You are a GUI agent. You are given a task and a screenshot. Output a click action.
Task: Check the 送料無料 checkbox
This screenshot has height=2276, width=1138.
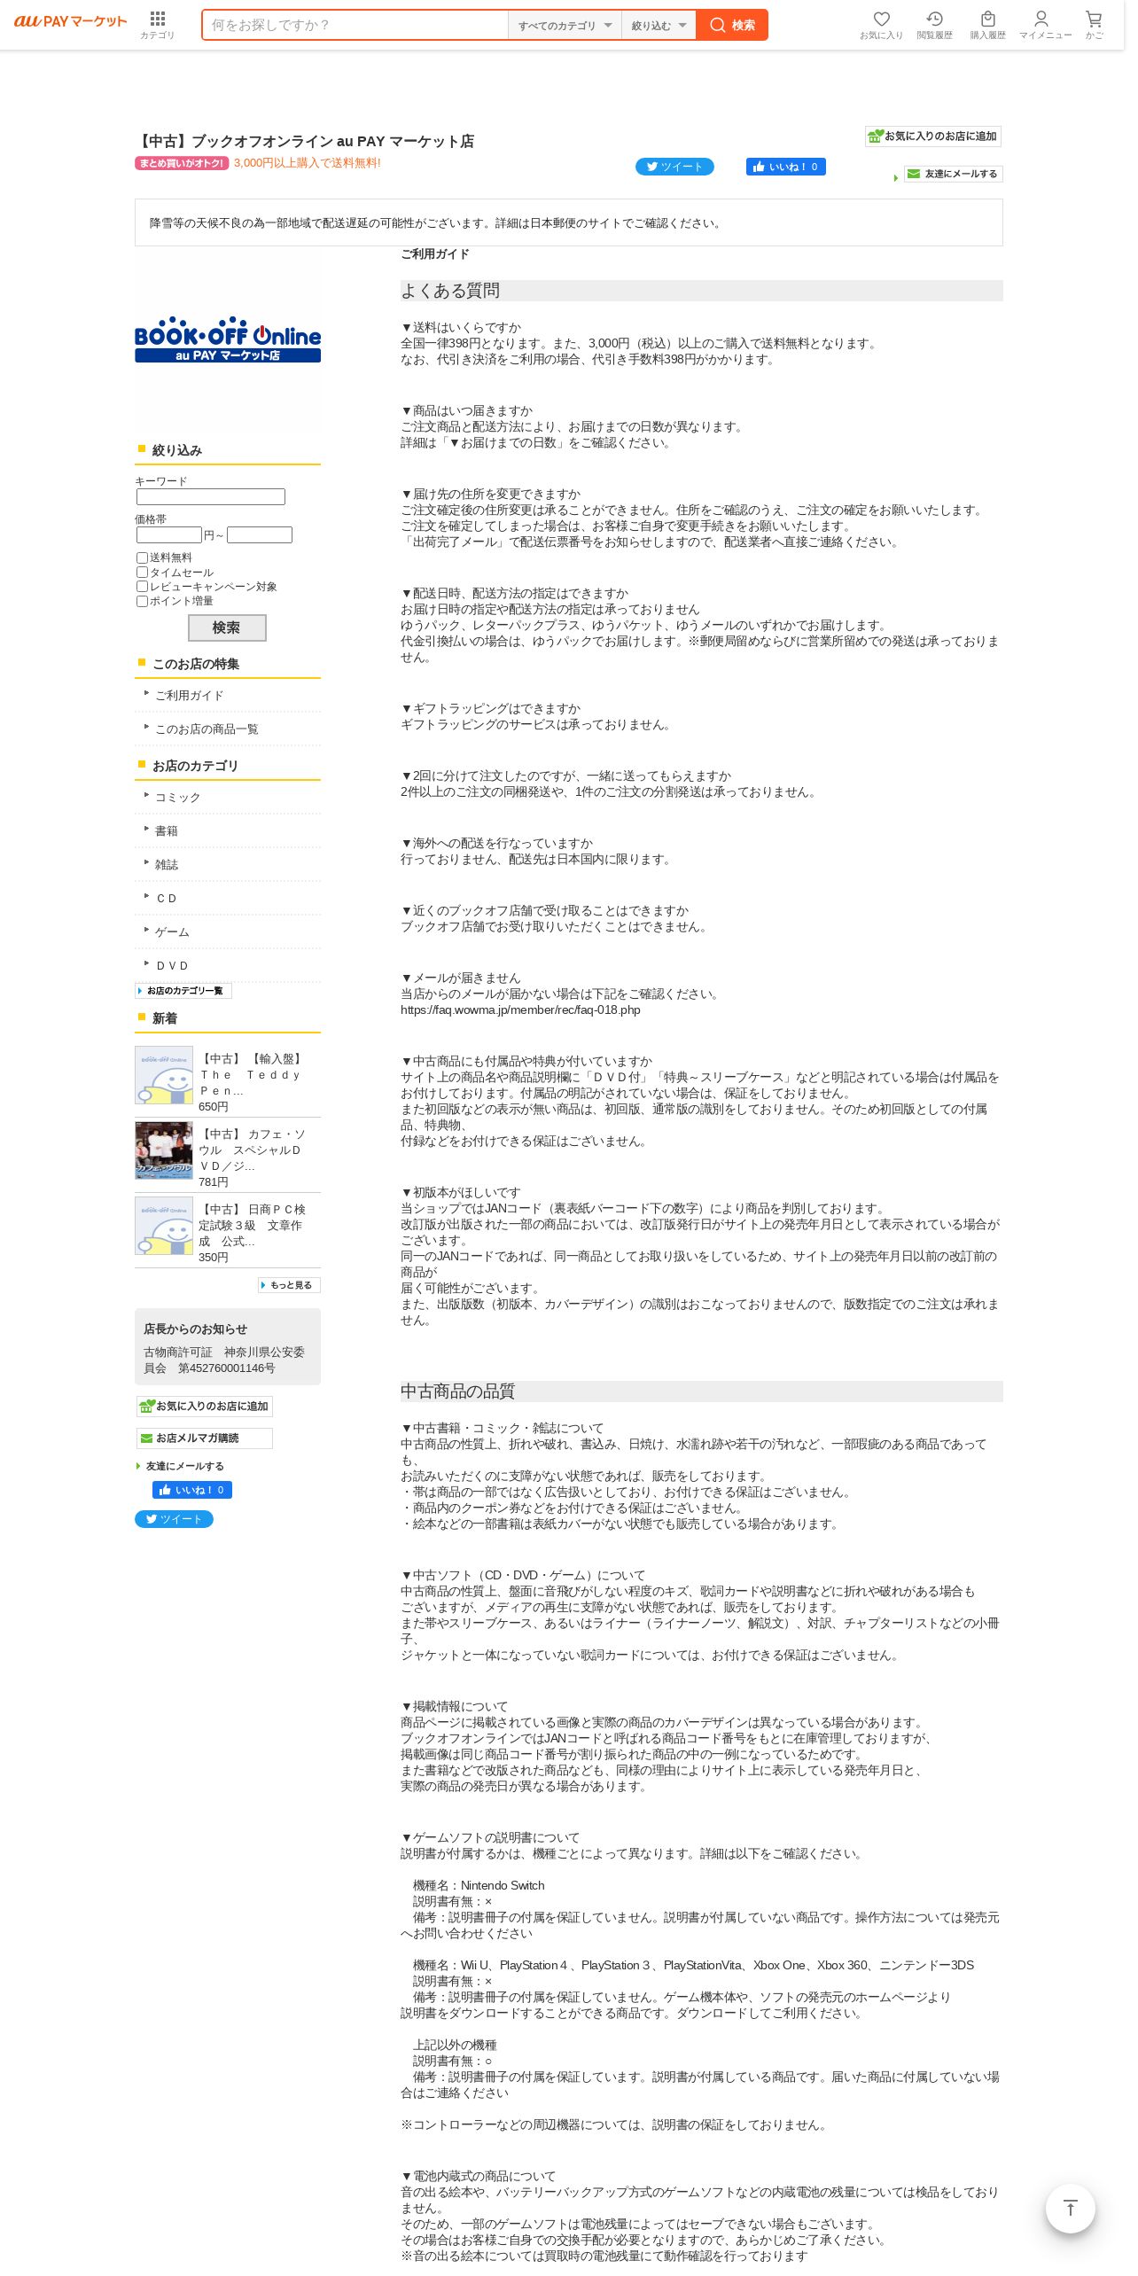coord(142,557)
